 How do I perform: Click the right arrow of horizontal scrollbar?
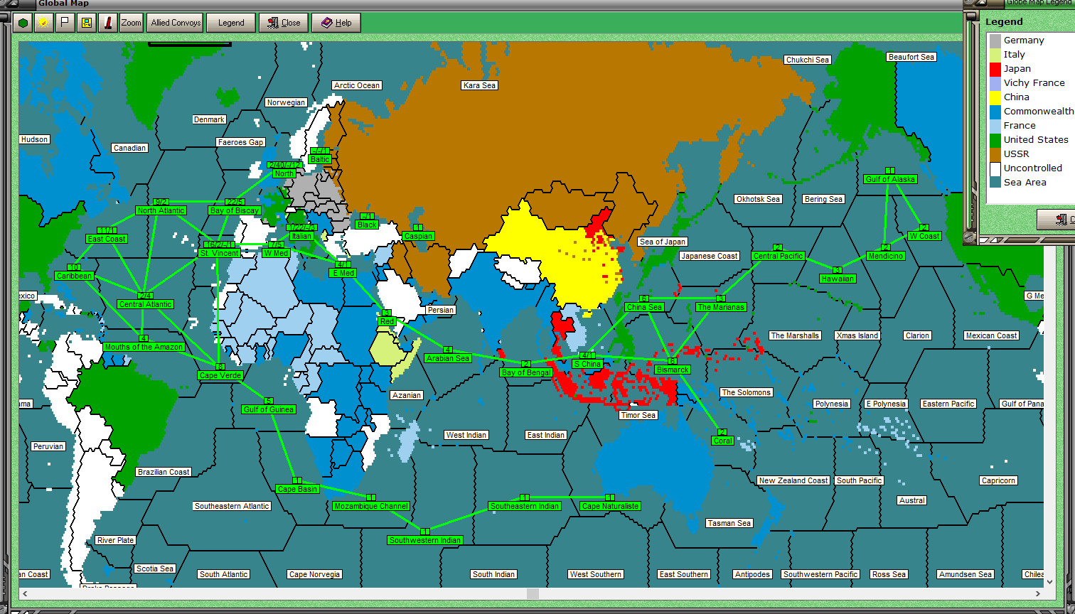(x=1037, y=593)
